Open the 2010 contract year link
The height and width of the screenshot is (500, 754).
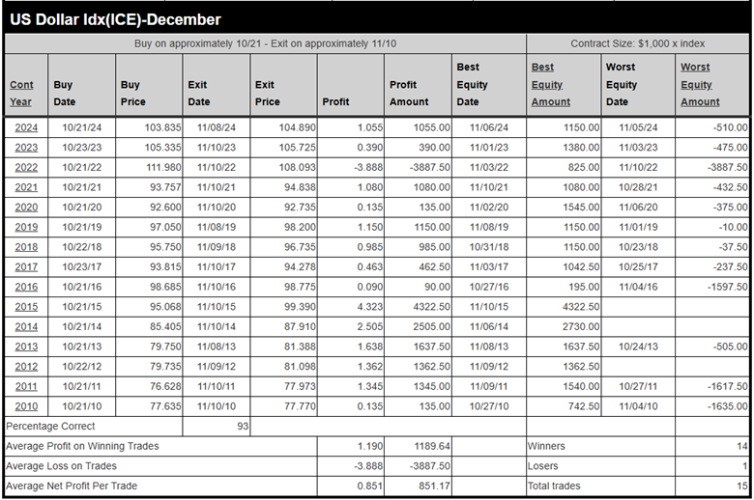click(x=26, y=406)
